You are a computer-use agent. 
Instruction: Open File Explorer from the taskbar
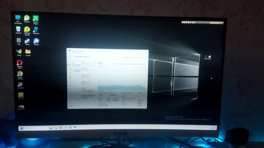(x=56, y=128)
